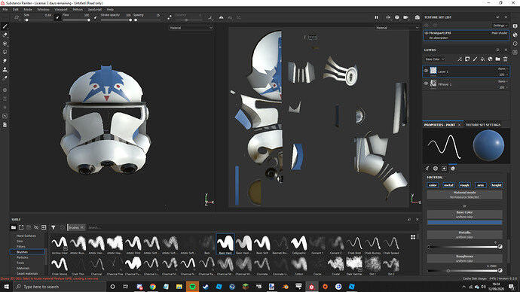The width and height of the screenshot is (520, 292).
Task: Click the Shelf folder icon
Action: click(x=14, y=227)
